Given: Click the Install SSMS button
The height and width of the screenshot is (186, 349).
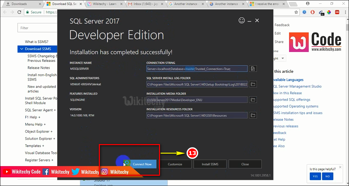Looking at the screenshot, I should pyautogui.click(x=210, y=164).
